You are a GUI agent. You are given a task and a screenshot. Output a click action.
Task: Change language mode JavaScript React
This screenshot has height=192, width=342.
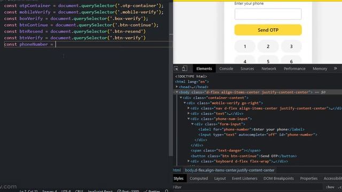(100, 191)
